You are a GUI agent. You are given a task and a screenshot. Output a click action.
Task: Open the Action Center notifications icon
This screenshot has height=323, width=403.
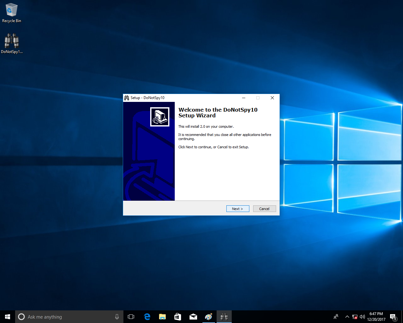393,317
